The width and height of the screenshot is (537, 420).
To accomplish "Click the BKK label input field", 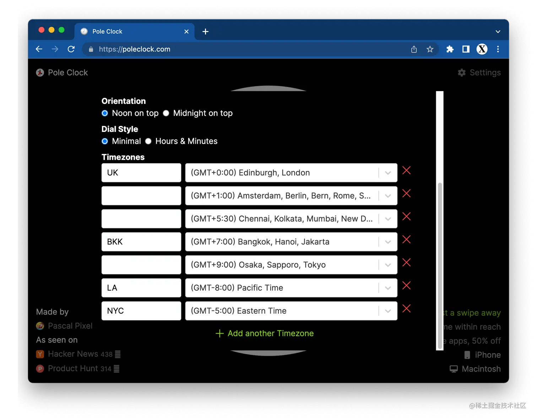I will point(141,242).
